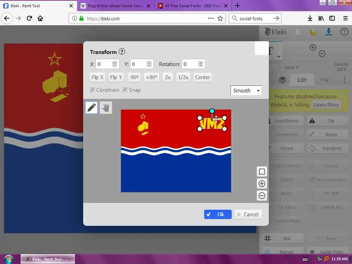352x264 pixels.
Task: Click X value spinner arrows
Action: [115, 64]
